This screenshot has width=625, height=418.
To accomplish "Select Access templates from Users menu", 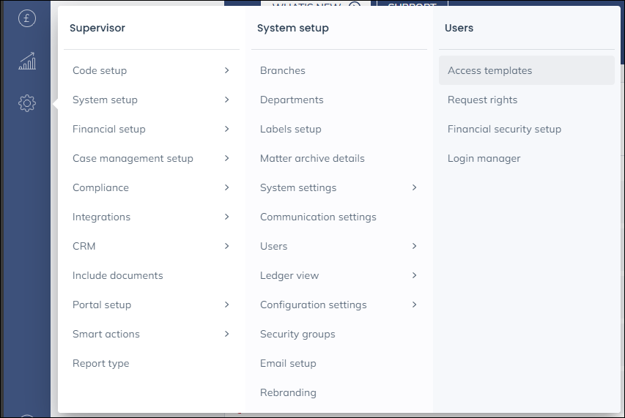I will 489,71.
